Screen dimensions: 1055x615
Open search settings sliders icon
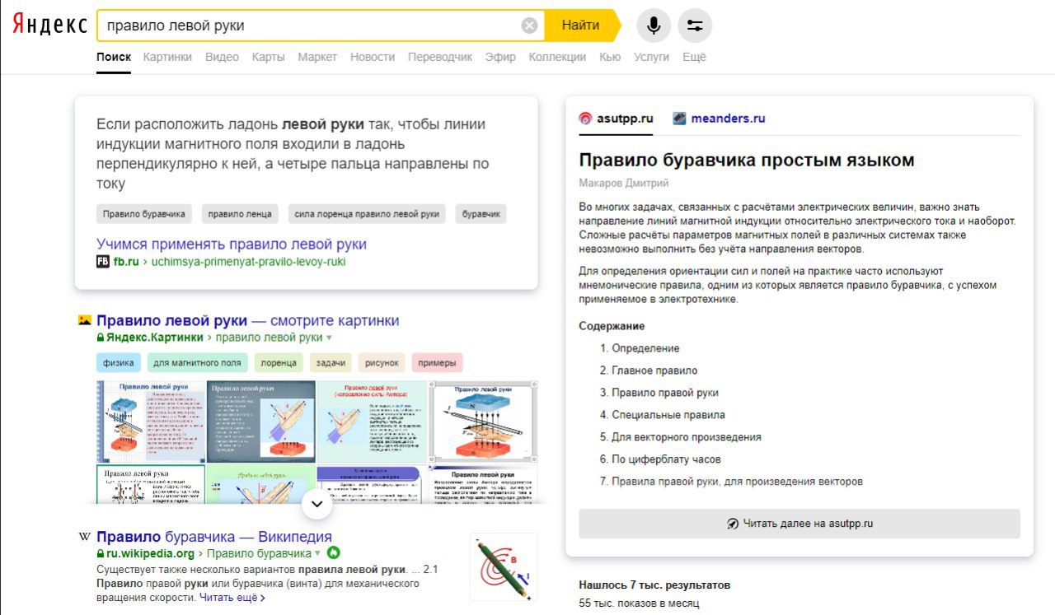tap(695, 26)
